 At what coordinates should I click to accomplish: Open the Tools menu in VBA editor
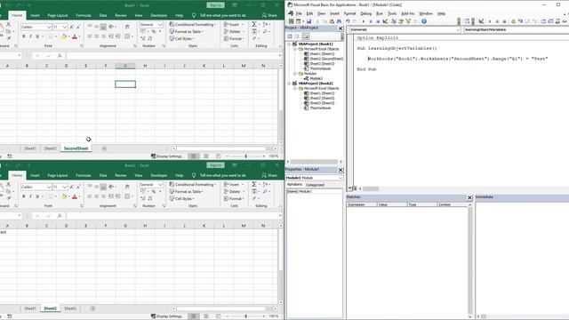392,13
